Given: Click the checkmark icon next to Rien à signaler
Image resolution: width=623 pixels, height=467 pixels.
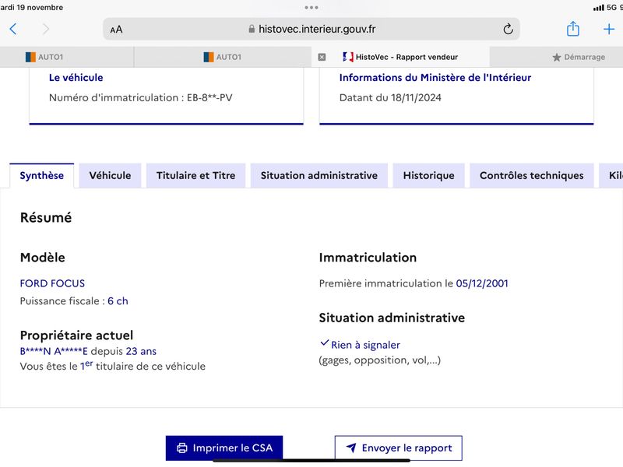Looking at the screenshot, I should click(325, 342).
